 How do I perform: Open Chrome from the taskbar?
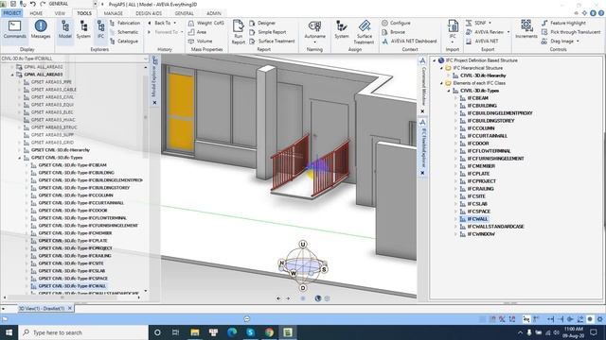pyautogui.click(x=269, y=332)
